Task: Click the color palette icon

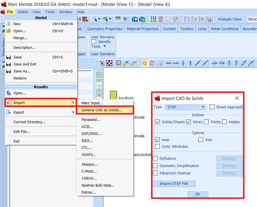Action: pyautogui.click(x=175, y=19)
